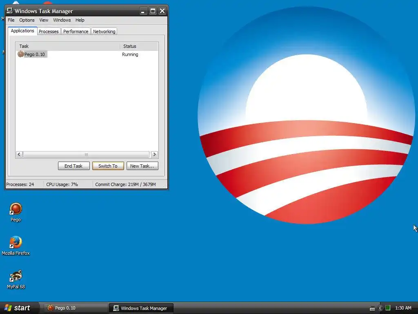
Task: Switch to the Performance tab
Action: 76,31
